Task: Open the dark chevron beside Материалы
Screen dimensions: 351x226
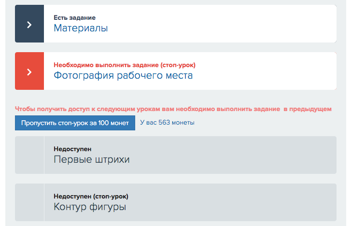Action: click(29, 24)
